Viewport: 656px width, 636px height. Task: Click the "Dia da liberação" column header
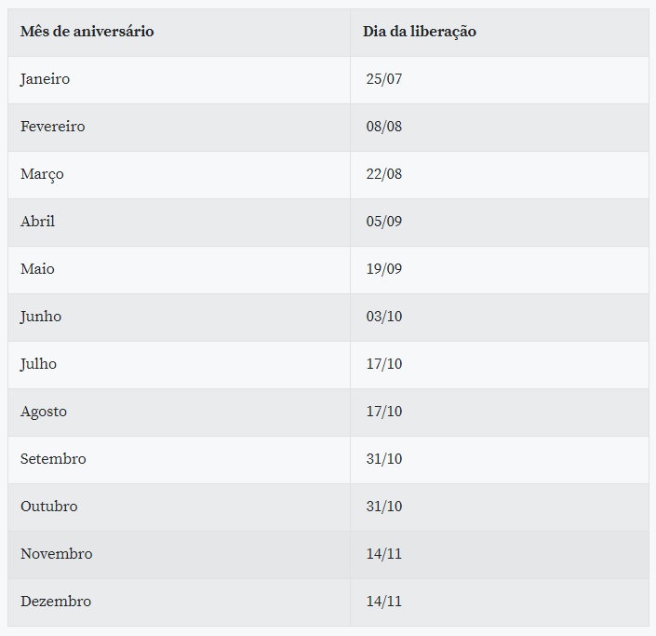click(x=420, y=32)
